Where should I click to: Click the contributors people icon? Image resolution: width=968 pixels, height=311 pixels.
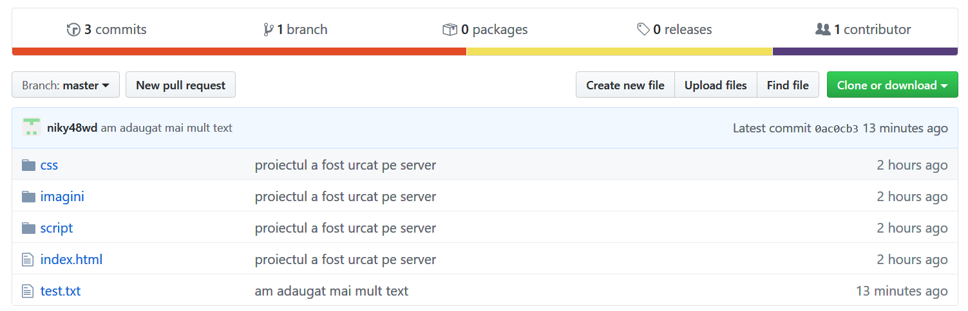[822, 30]
